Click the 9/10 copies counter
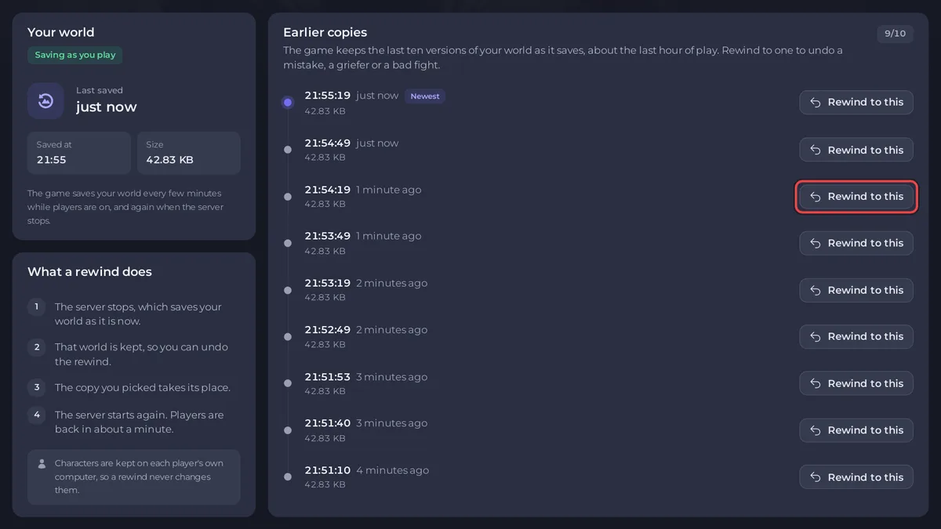The width and height of the screenshot is (941, 529). 895,34
